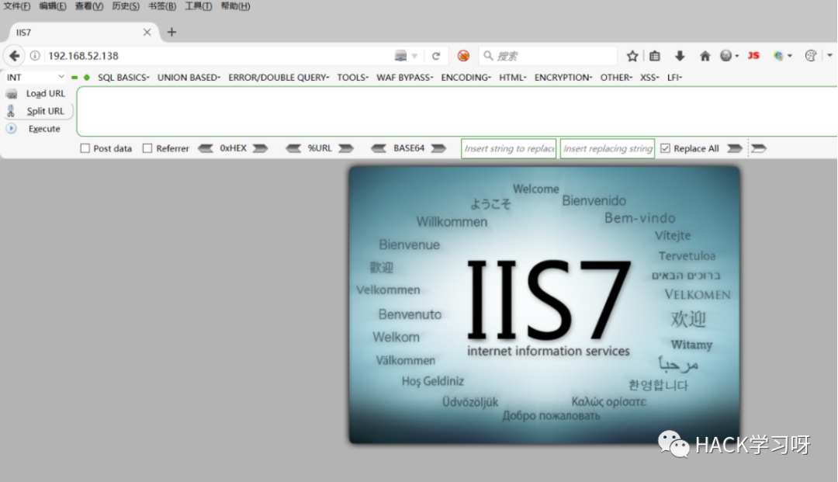This screenshot has width=838, height=482.
Task: Open address bar history dropdown arrow
Action: click(x=414, y=56)
